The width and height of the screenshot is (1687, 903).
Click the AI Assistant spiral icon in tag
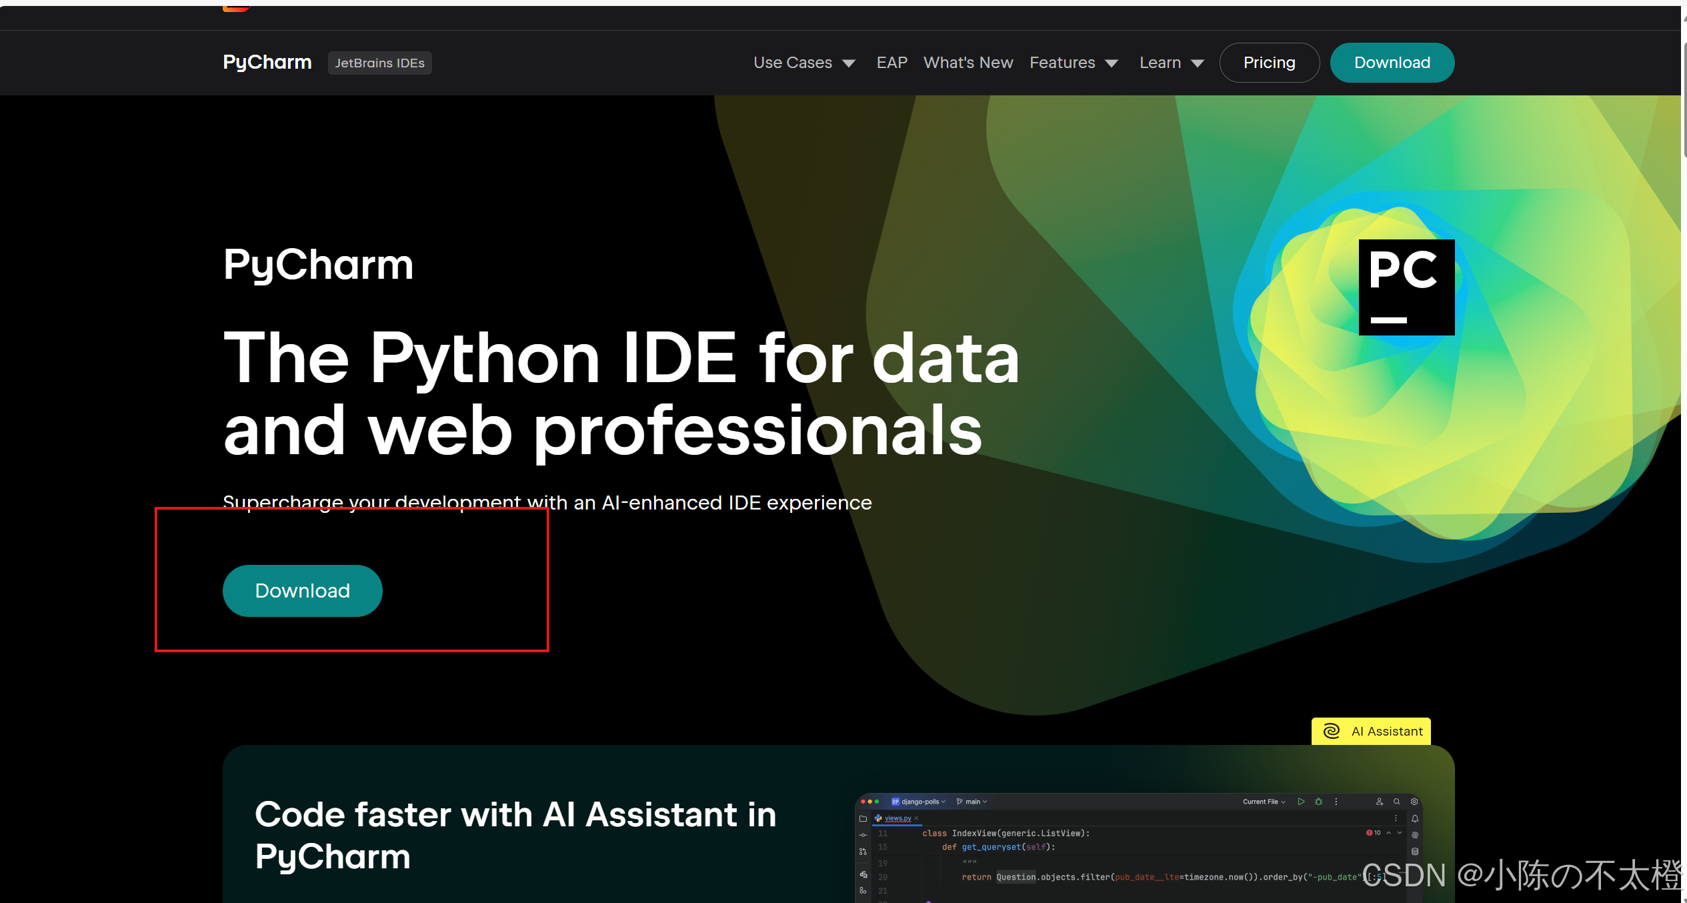[x=1332, y=731]
